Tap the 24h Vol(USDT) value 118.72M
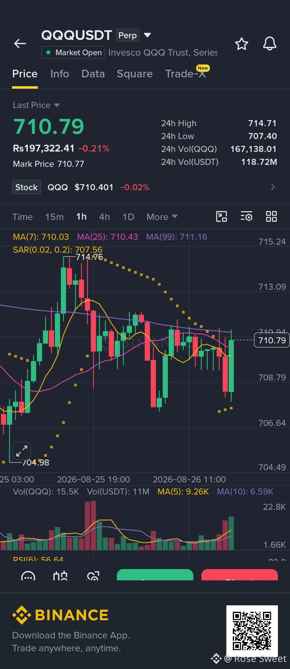The width and height of the screenshot is (290, 669). (x=259, y=162)
